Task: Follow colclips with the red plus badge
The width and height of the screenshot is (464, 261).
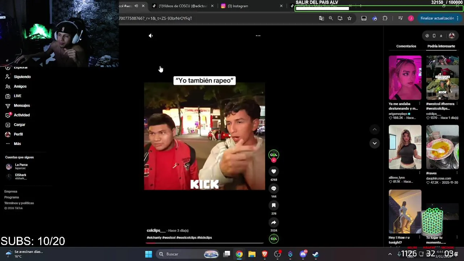Action: (274, 160)
